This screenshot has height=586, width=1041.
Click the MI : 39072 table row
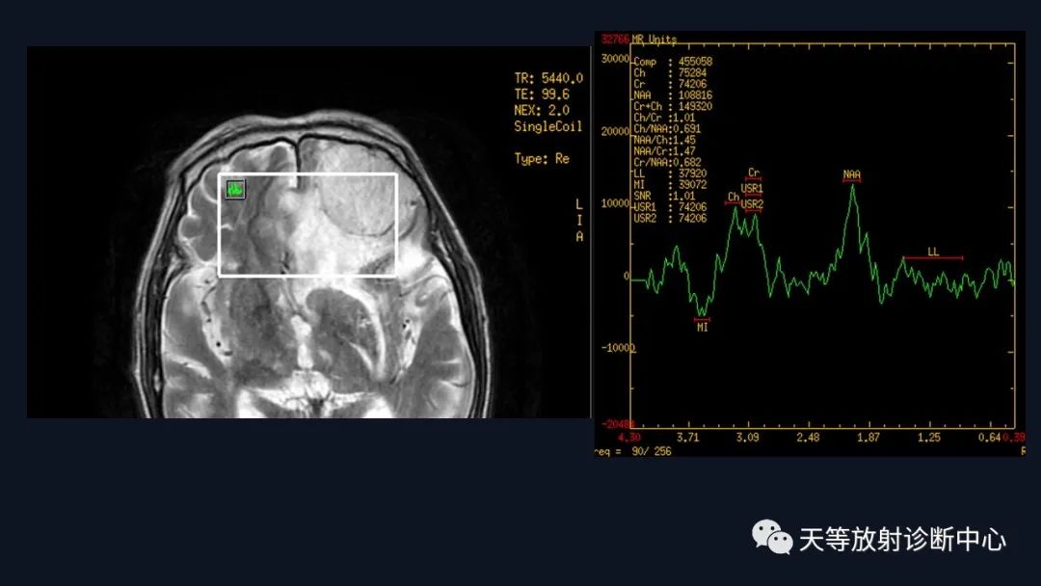click(670, 185)
